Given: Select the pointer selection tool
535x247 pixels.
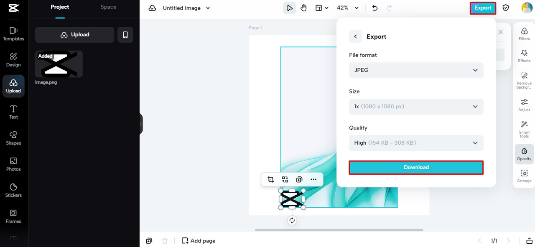Looking at the screenshot, I should click(289, 8).
